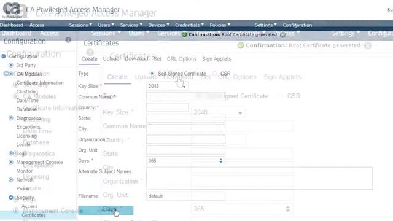Open the Configuration panel help icon
The height and width of the screenshot is (221, 393).
click(68, 40)
